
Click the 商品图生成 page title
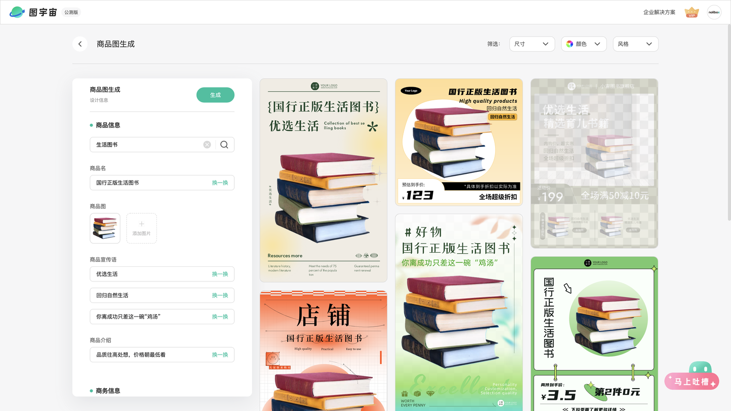115,44
